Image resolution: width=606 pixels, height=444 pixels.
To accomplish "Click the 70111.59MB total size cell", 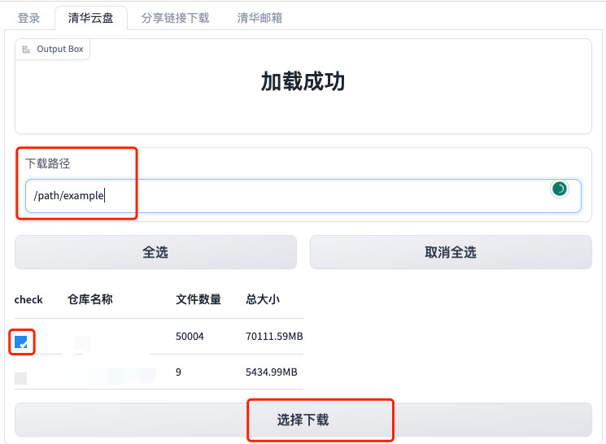I will pyautogui.click(x=274, y=336).
